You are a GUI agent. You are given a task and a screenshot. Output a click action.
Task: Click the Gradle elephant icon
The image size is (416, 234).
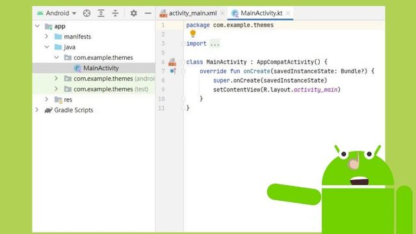[x=48, y=110]
